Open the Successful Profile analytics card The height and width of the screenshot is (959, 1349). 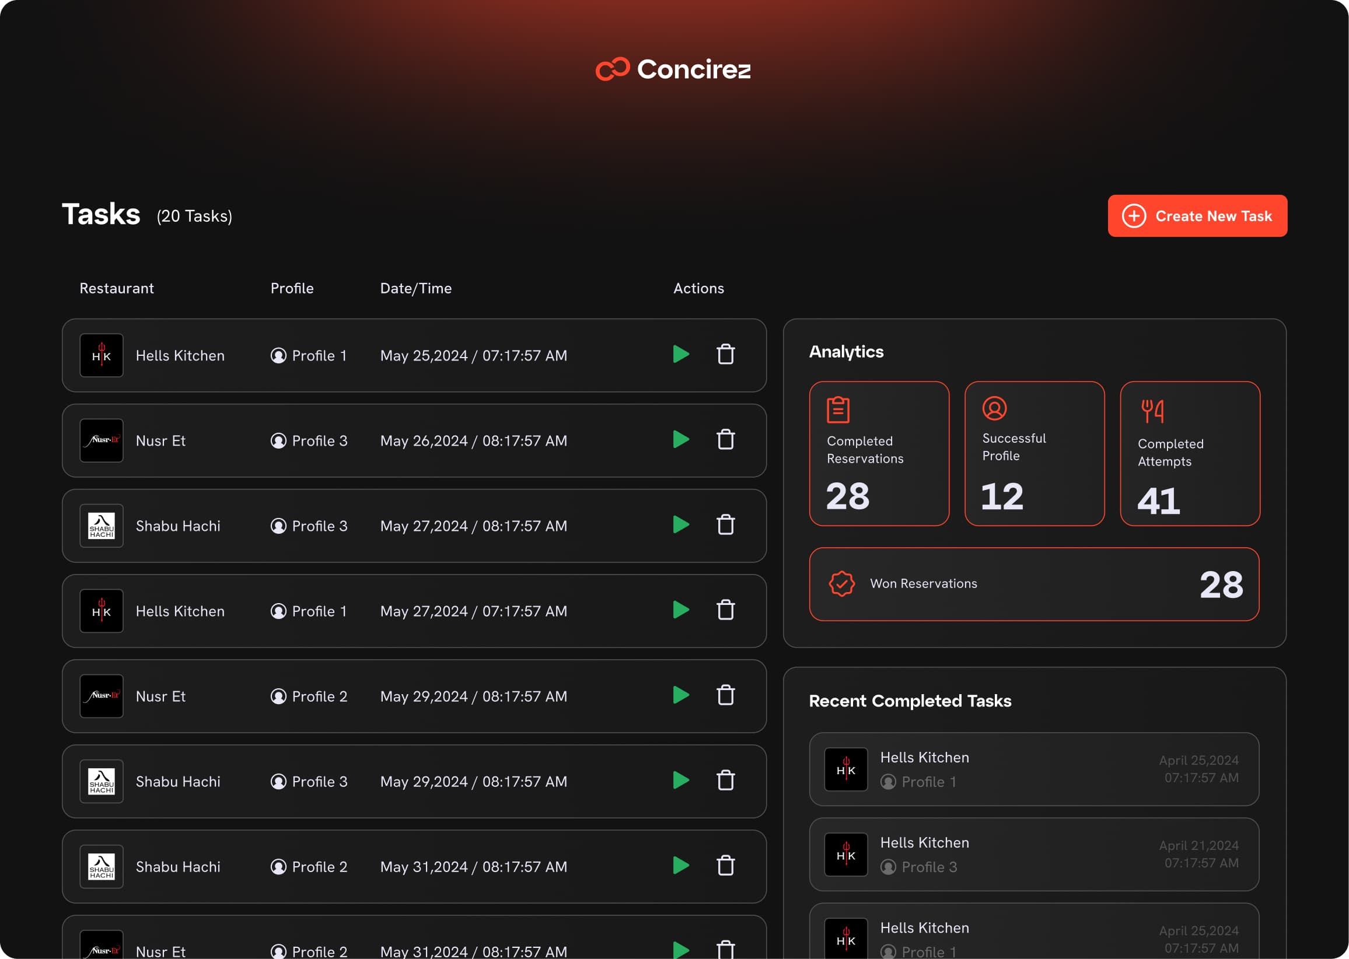pyautogui.click(x=1034, y=453)
